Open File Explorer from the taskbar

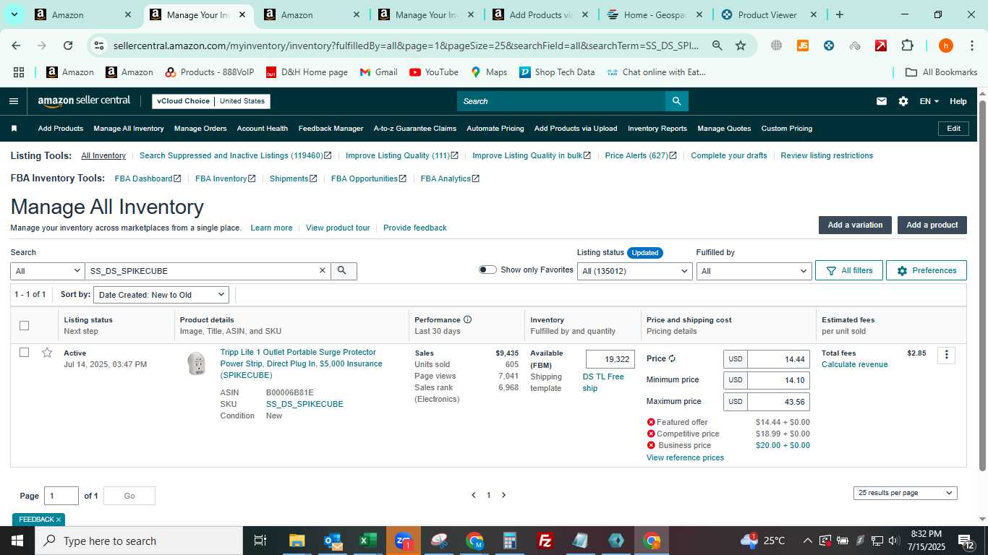297,541
